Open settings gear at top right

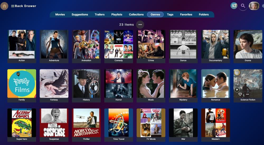pyautogui.click(x=263, y=6)
